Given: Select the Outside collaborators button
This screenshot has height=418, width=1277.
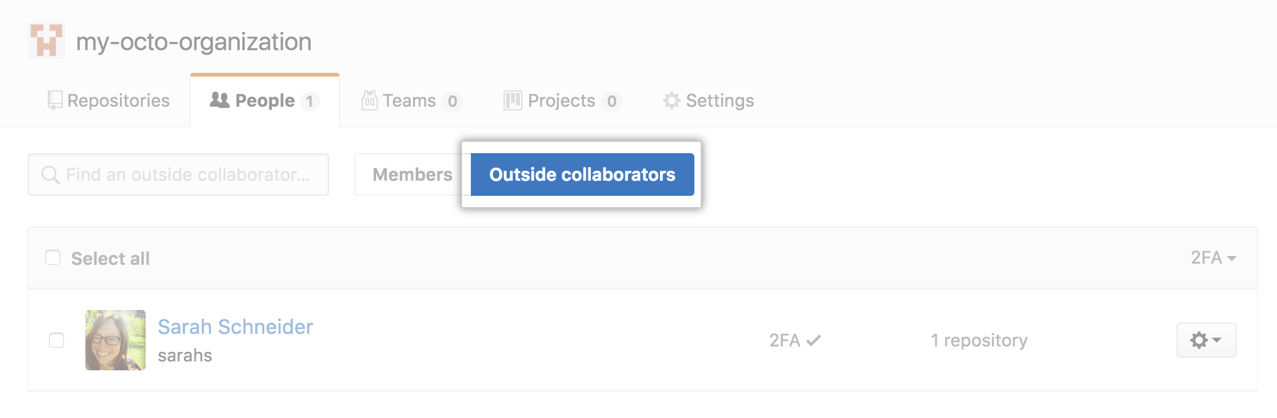Looking at the screenshot, I should [x=582, y=174].
